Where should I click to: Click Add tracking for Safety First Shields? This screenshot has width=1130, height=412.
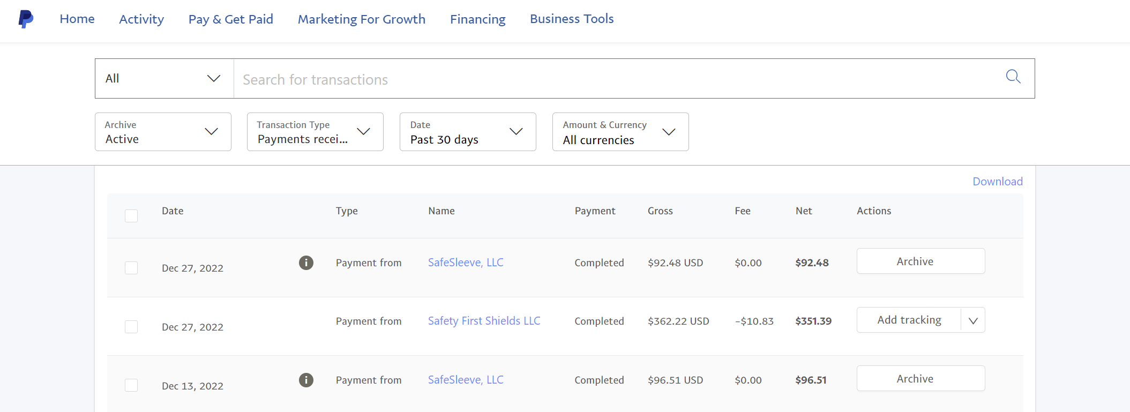tap(909, 320)
